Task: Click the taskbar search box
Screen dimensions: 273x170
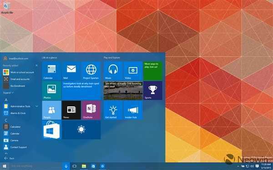Action: 35,166
